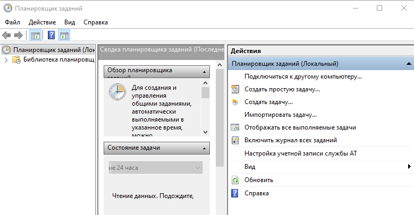This screenshot has width=414, height=215.
Task: Click Импортировать задачу... action
Action: coord(280,115)
